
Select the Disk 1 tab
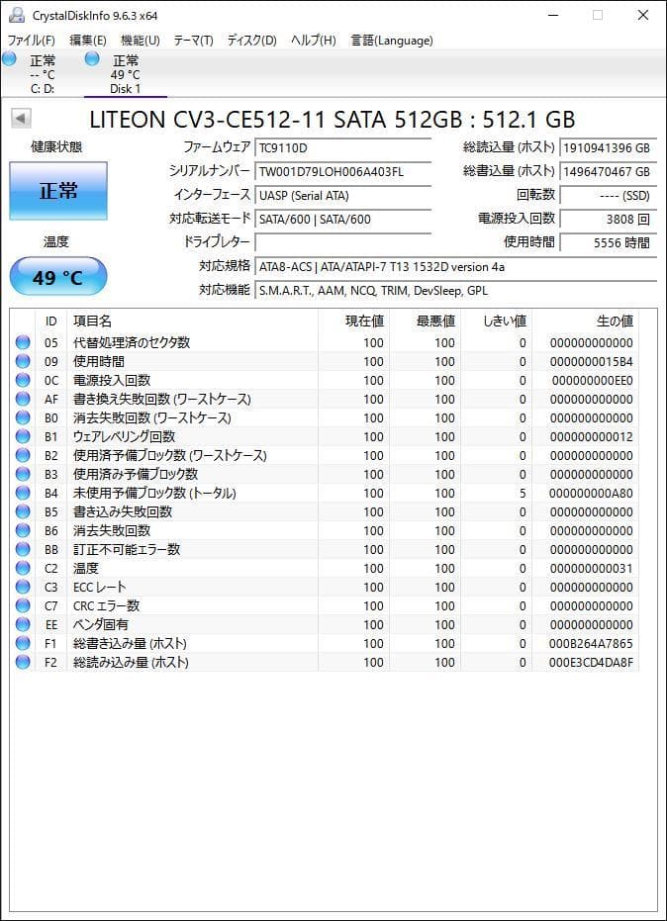point(125,74)
